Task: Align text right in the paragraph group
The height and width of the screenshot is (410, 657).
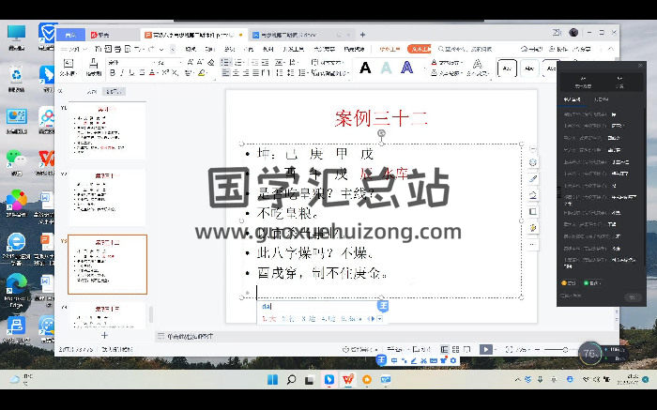Action: point(246,73)
